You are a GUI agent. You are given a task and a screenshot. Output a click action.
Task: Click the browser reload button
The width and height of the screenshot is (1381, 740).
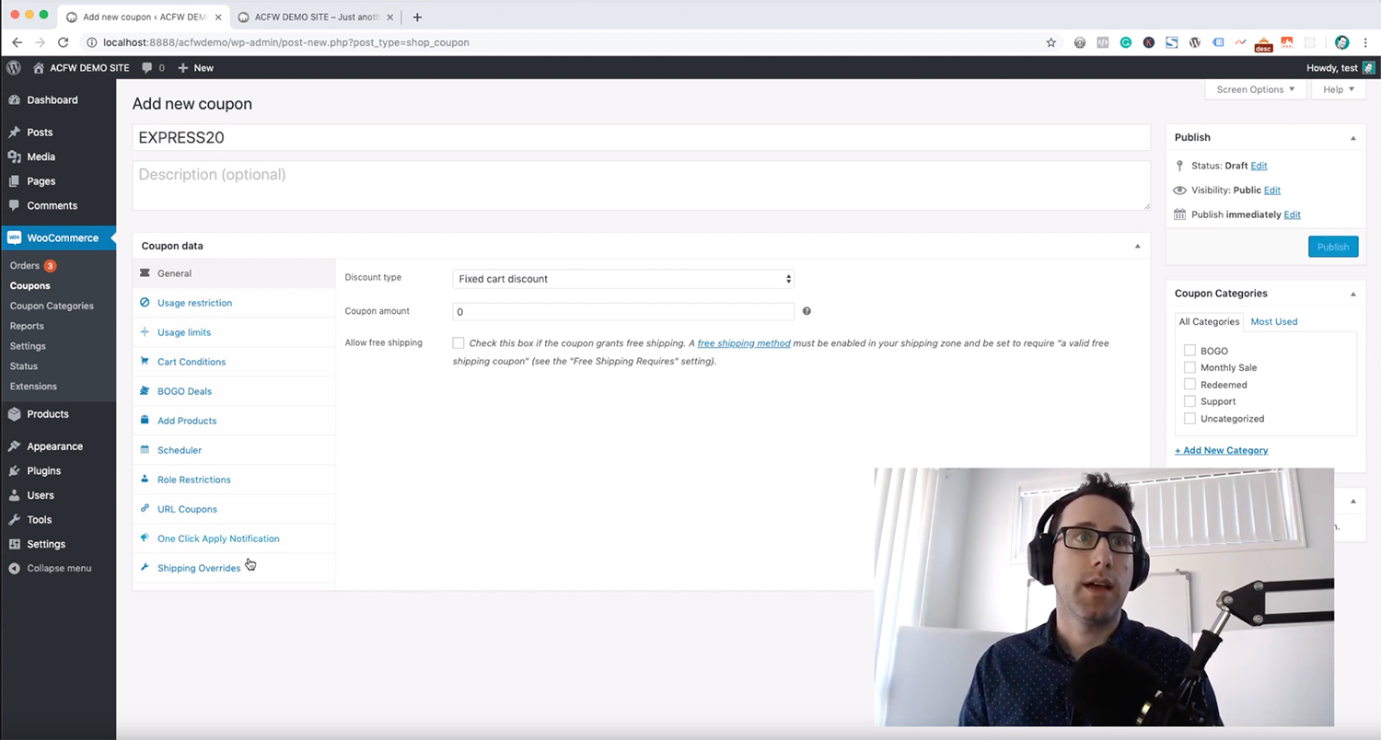coord(63,42)
